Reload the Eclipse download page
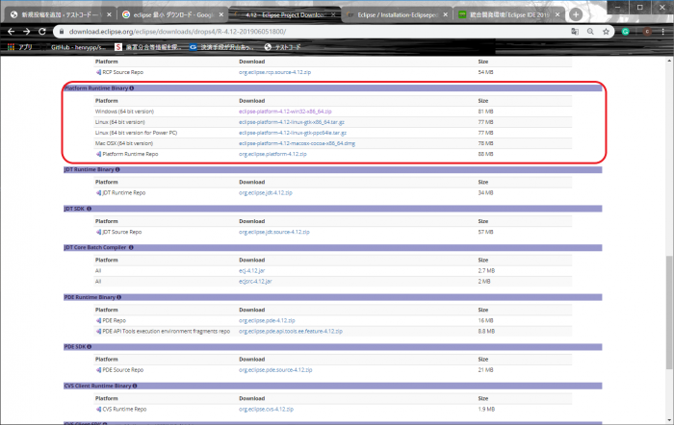This screenshot has height=425, width=674. (x=42, y=32)
